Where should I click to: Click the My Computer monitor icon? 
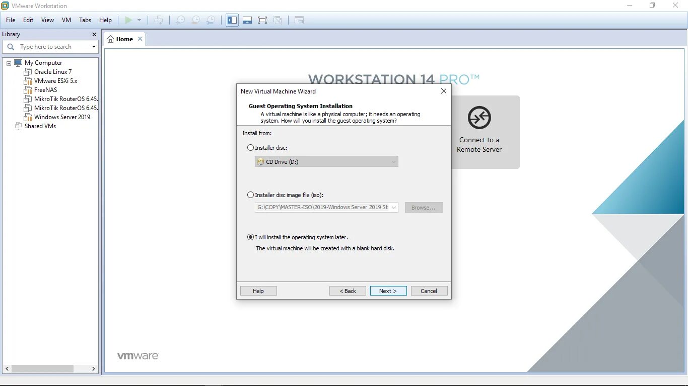[x=18, y=63]
